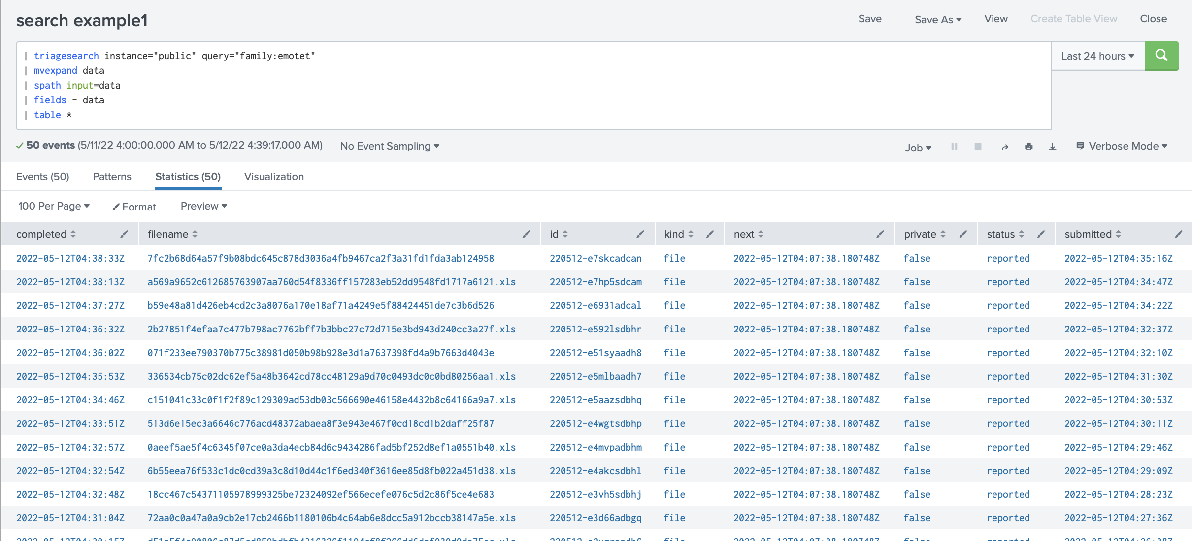Click submitted time 2022-05-12T04:29:09Z
Image resolution: width=1192 pixels, height=541 pixels.
[1119, 471]
